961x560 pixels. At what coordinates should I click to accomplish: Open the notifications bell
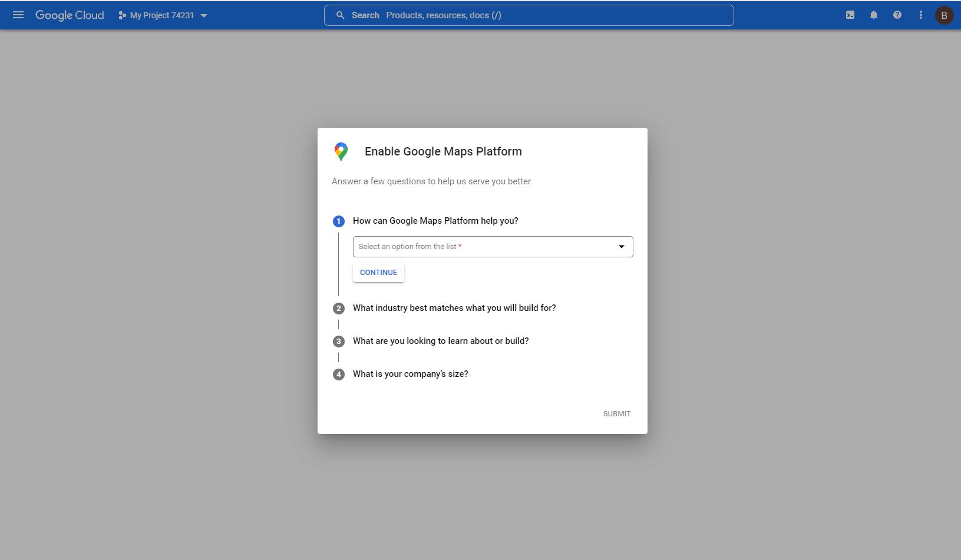(x=874, y=15)
